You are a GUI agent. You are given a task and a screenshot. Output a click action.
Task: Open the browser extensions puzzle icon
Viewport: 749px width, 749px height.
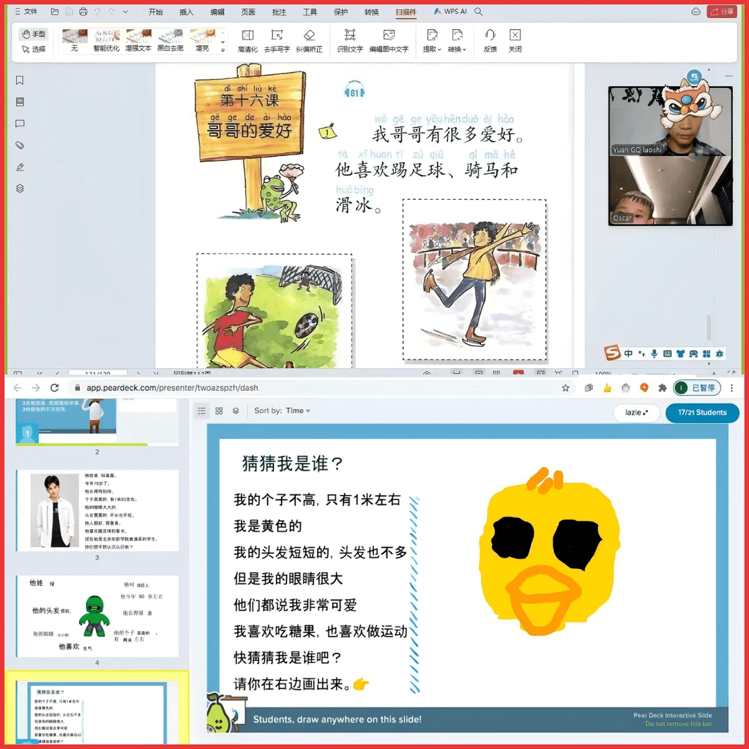click(662, 388)
